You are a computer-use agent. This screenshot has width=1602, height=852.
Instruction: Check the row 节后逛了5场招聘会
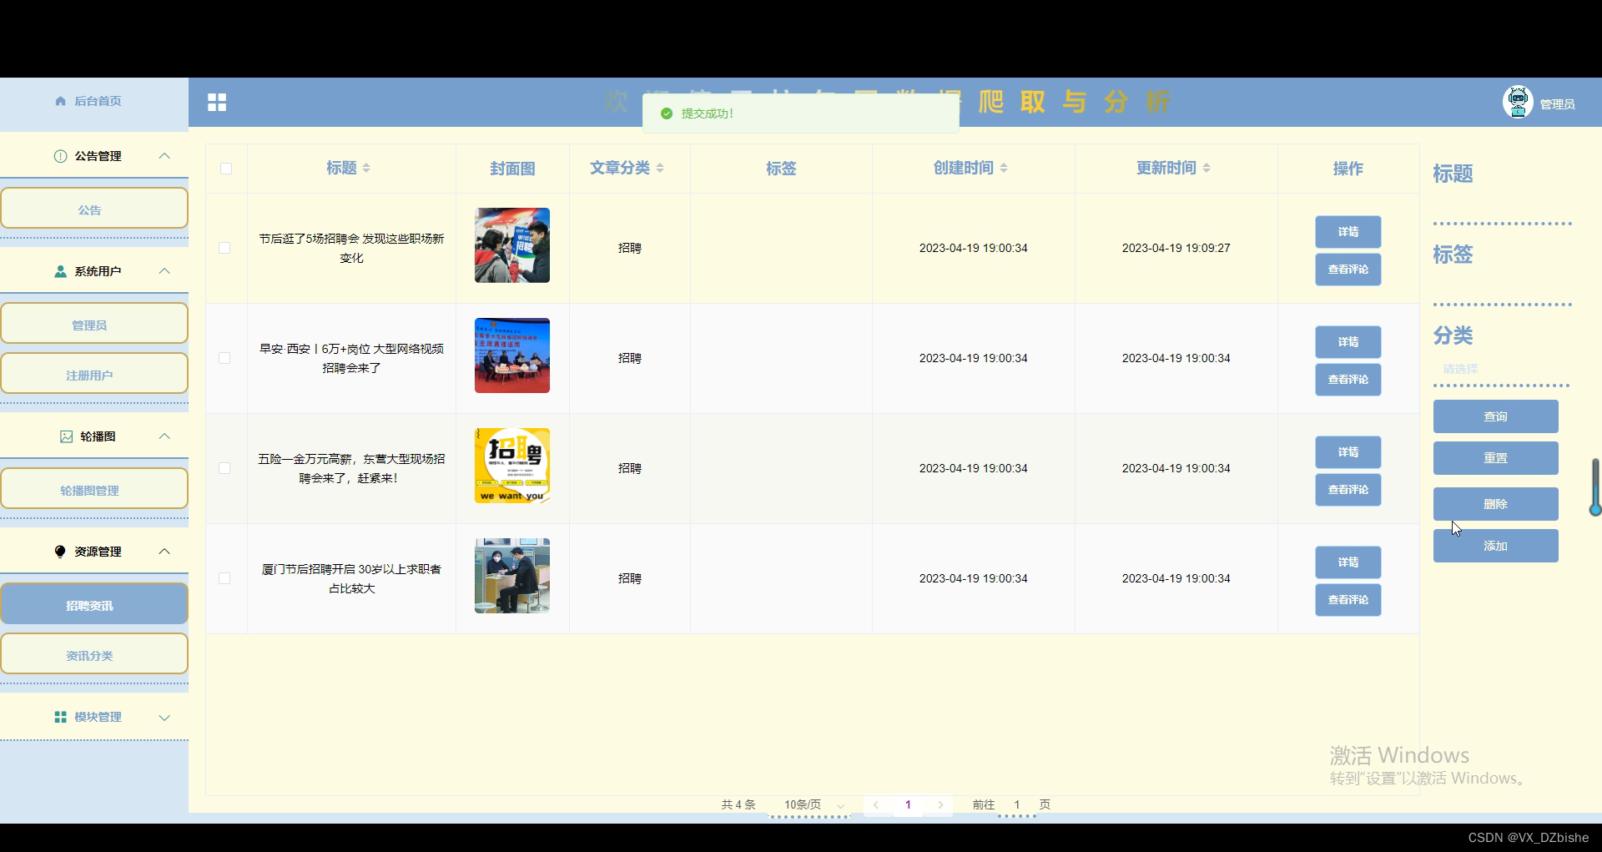[x=224, y=248]
